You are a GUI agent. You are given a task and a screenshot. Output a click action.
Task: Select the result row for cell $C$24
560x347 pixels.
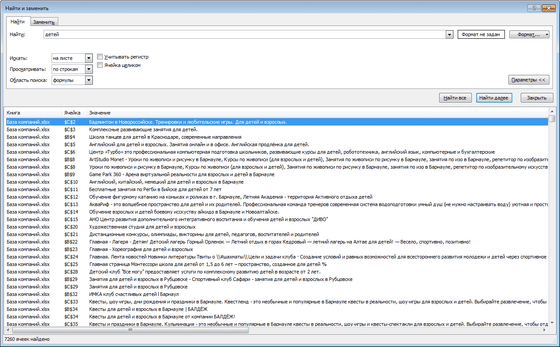(x=276, y=257)
